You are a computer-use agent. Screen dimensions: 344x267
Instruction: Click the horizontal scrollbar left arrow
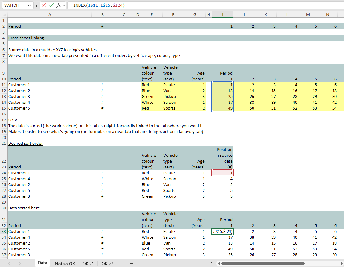click(x=218, y=263)
